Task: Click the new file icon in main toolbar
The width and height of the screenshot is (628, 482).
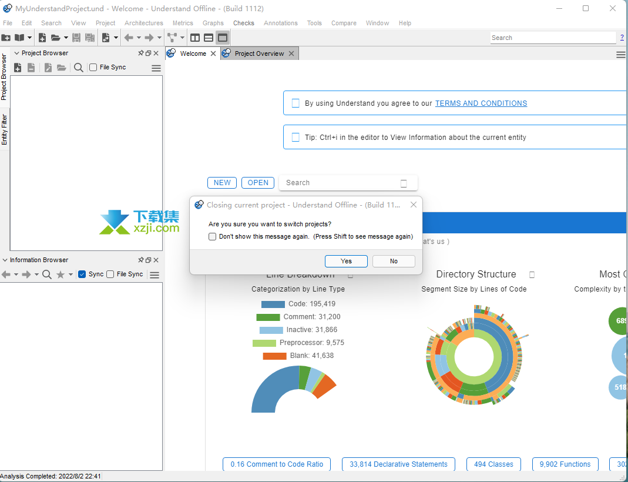Action: coord(42,38)
